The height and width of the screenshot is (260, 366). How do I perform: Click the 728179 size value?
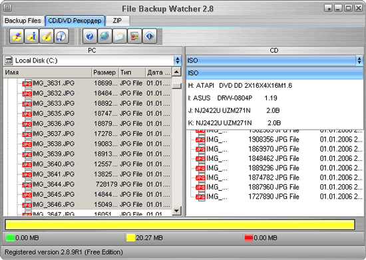(106, 184)
